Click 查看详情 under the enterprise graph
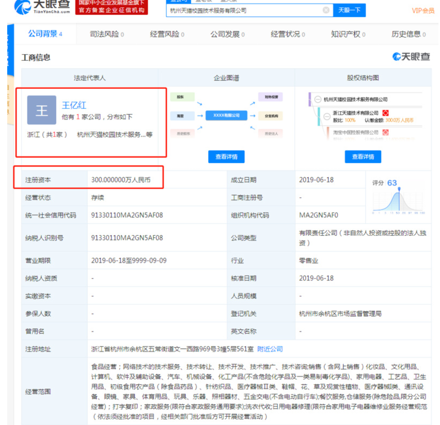 point(226,157)
